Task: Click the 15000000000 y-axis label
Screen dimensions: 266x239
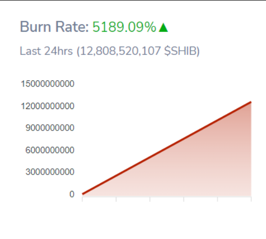Action: [x=48, y=84]
